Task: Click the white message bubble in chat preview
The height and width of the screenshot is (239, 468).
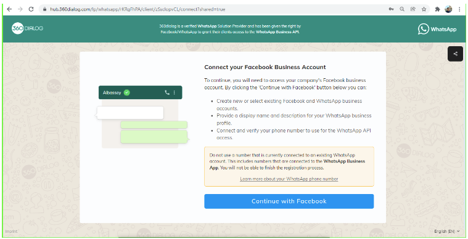Action: point(130,113)
